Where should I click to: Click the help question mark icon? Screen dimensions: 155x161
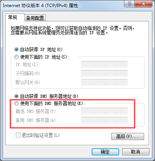point(129,4)
